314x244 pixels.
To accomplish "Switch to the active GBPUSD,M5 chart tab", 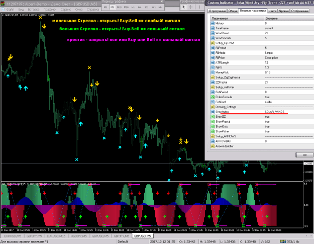I will point(142,236).
